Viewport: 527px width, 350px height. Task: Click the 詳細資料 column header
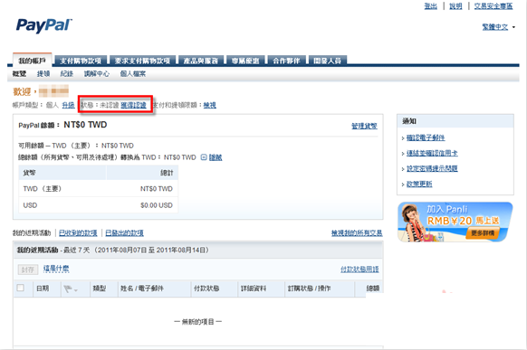pos(254,289)
